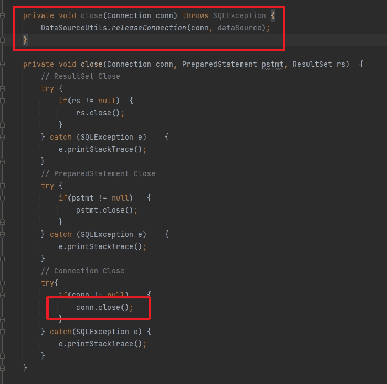
Task: Fold the try{ block below Connection Close comment
Action: 2,283
